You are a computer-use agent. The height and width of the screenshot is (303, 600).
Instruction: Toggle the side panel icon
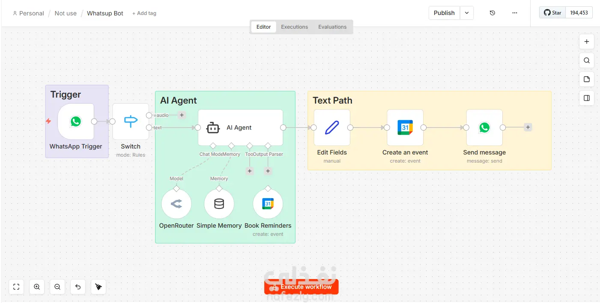coord(587,98)
